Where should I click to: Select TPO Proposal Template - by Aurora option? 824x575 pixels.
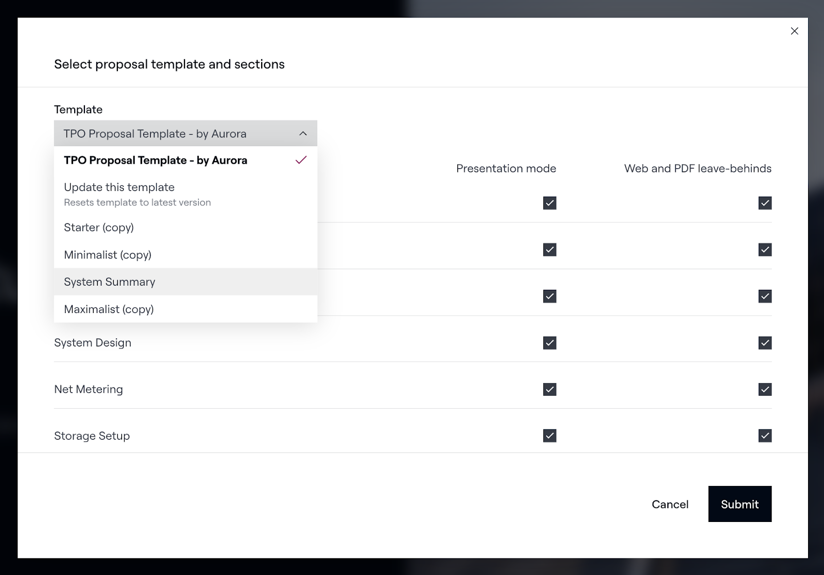point(156,161)
